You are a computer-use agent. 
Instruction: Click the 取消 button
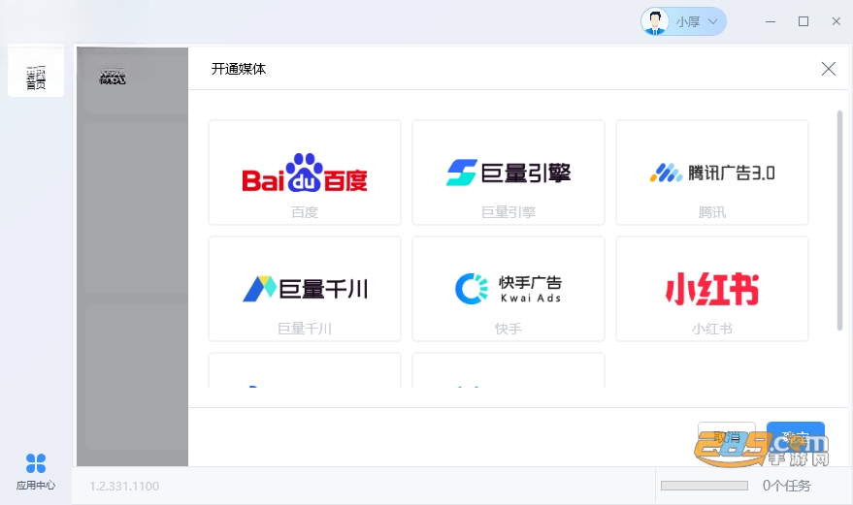[x=726, y=436]
